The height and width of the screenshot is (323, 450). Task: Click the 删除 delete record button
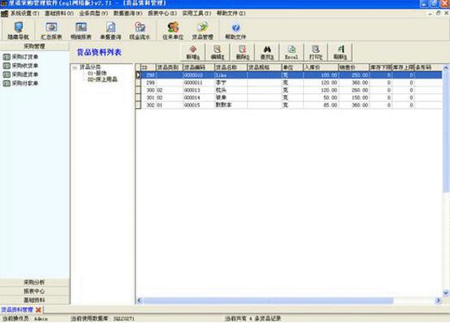point(242,52)
